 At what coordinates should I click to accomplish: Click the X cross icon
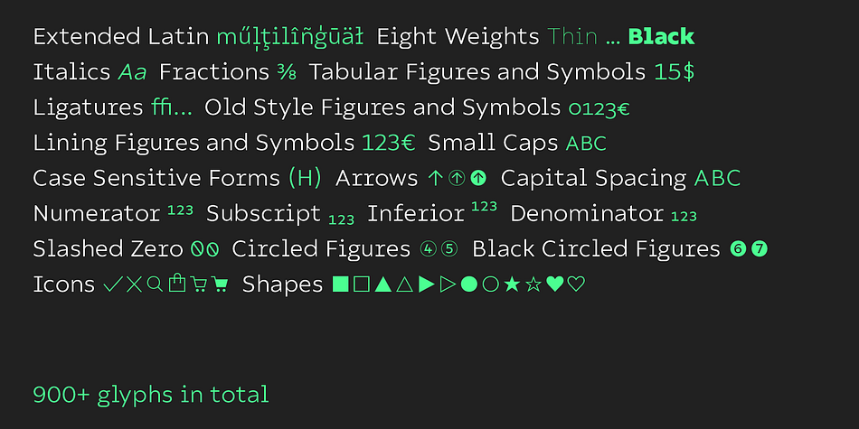[x=134, y=284]
